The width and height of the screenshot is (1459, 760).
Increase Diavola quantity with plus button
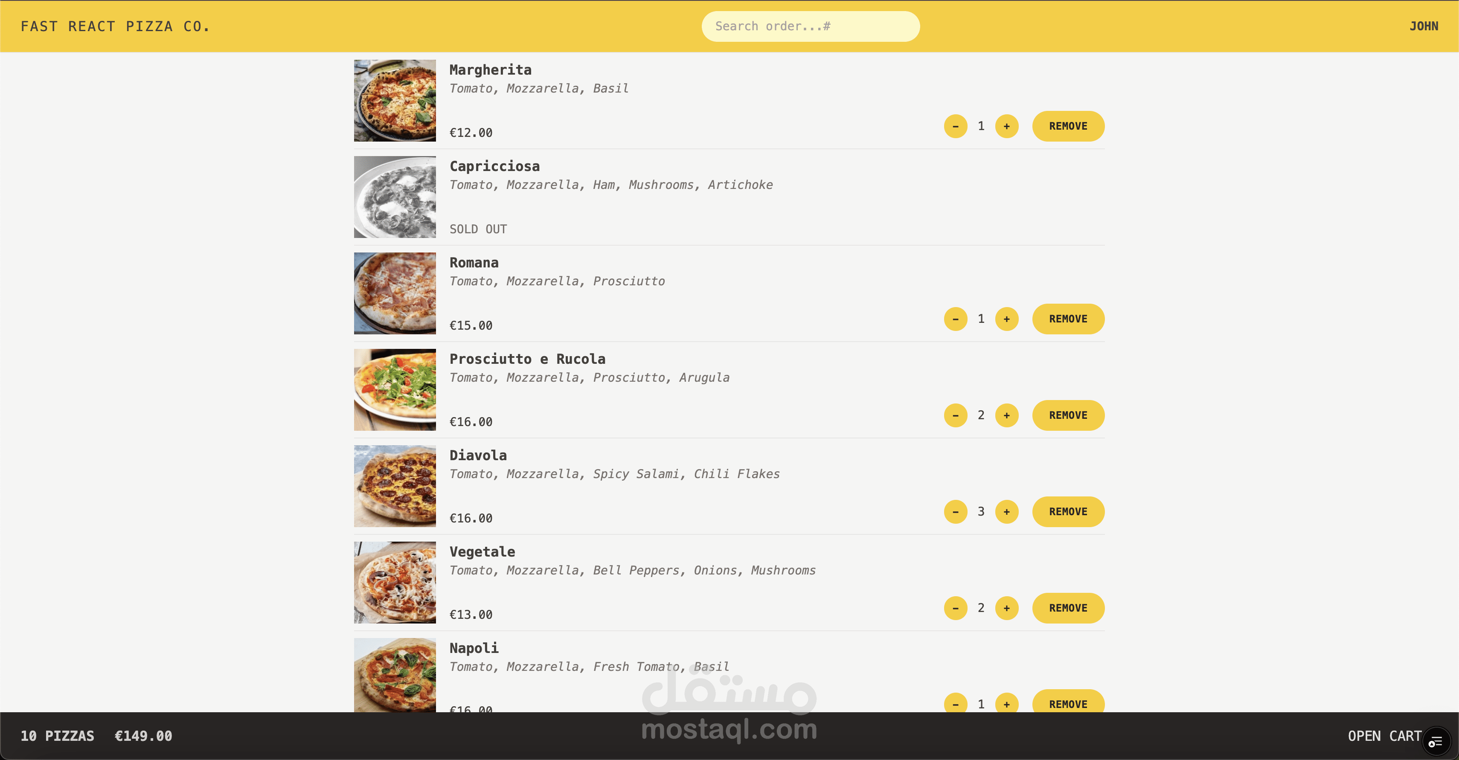pos(1006,511)
